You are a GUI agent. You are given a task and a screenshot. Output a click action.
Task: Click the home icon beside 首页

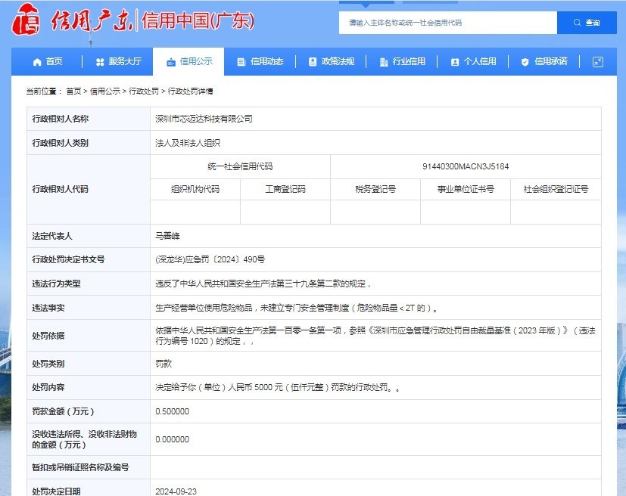36,62
